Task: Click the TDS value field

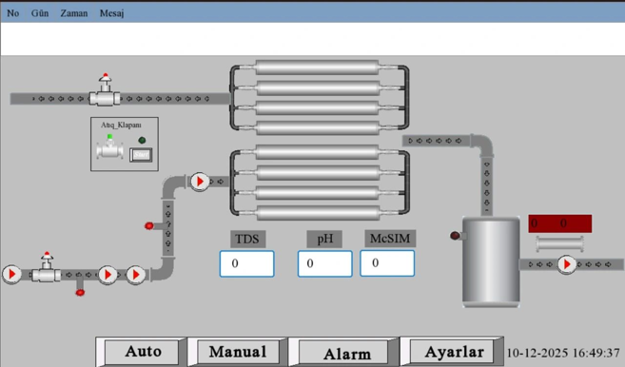Action: pyautogui.click(x=246, y=263)
